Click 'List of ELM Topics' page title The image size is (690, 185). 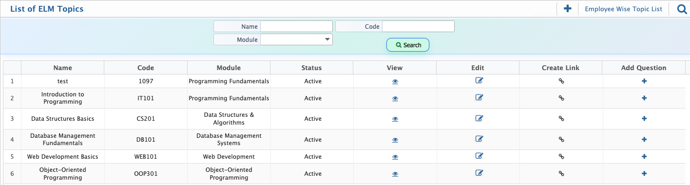point(47,9)
